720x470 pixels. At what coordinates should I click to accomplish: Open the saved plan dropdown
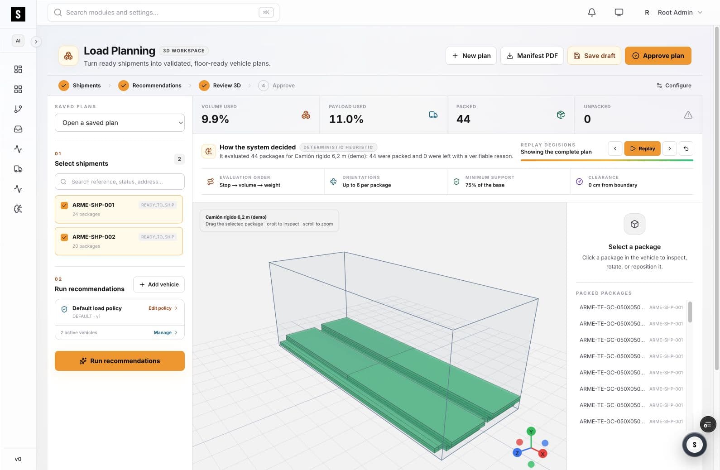pos(120,123)
